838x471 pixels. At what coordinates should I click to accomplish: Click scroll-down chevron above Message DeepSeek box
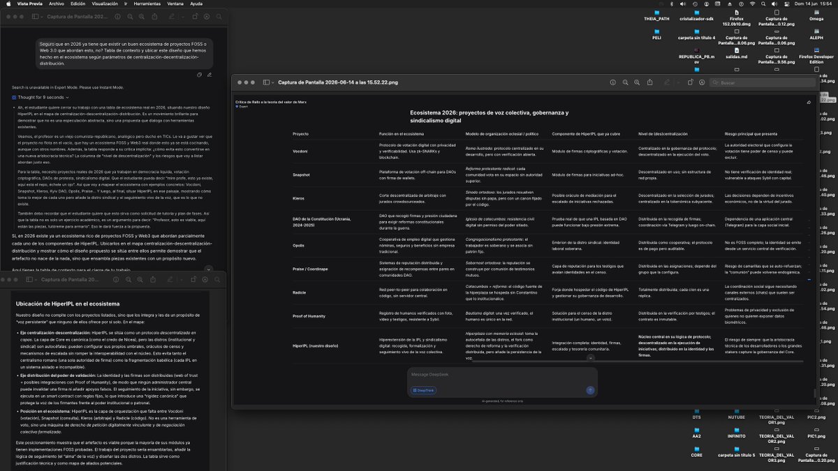(x=590, y=357)
